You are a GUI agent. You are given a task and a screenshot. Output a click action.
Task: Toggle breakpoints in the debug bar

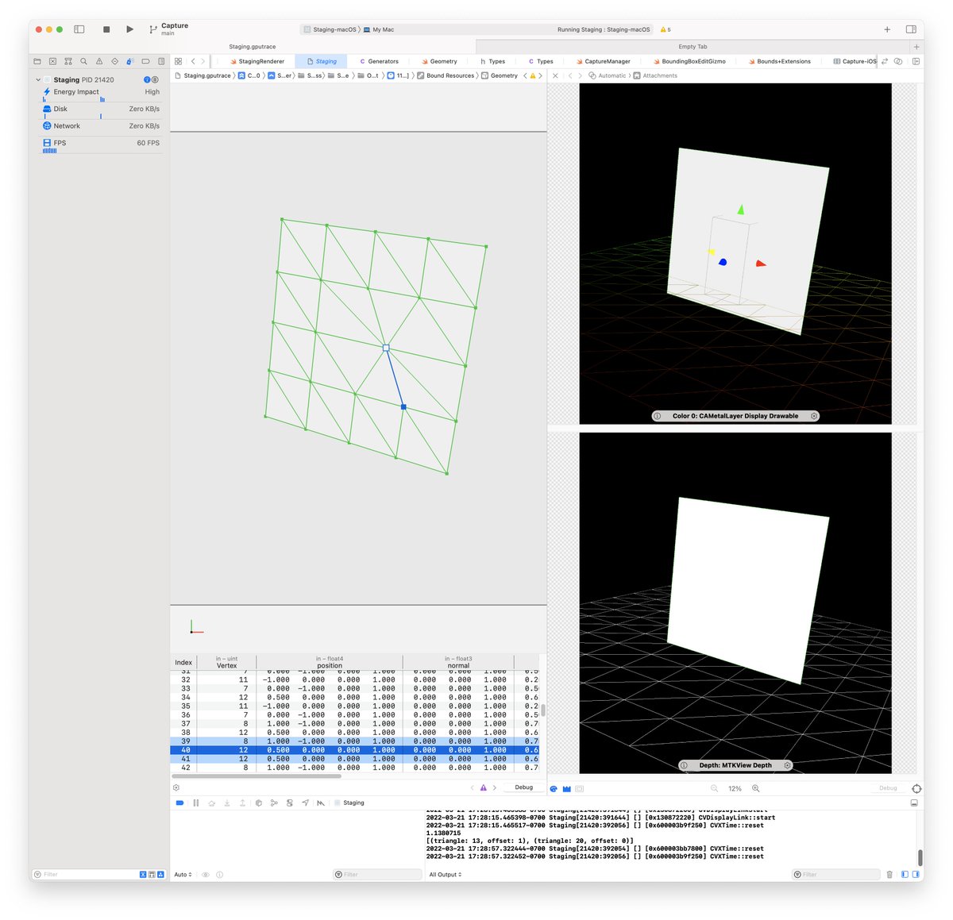coord(179,803)
